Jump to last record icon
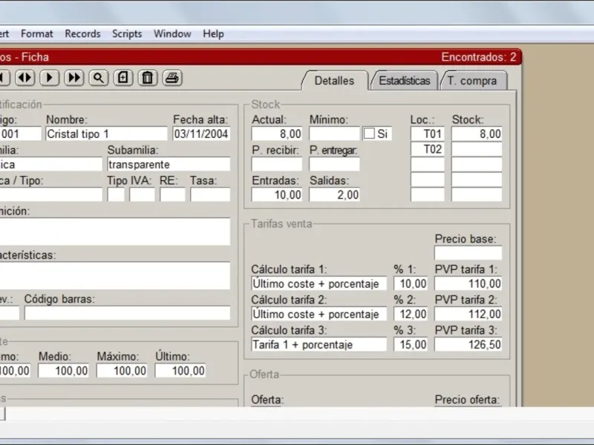Screen dimensions: 594x445 point(74,78)
